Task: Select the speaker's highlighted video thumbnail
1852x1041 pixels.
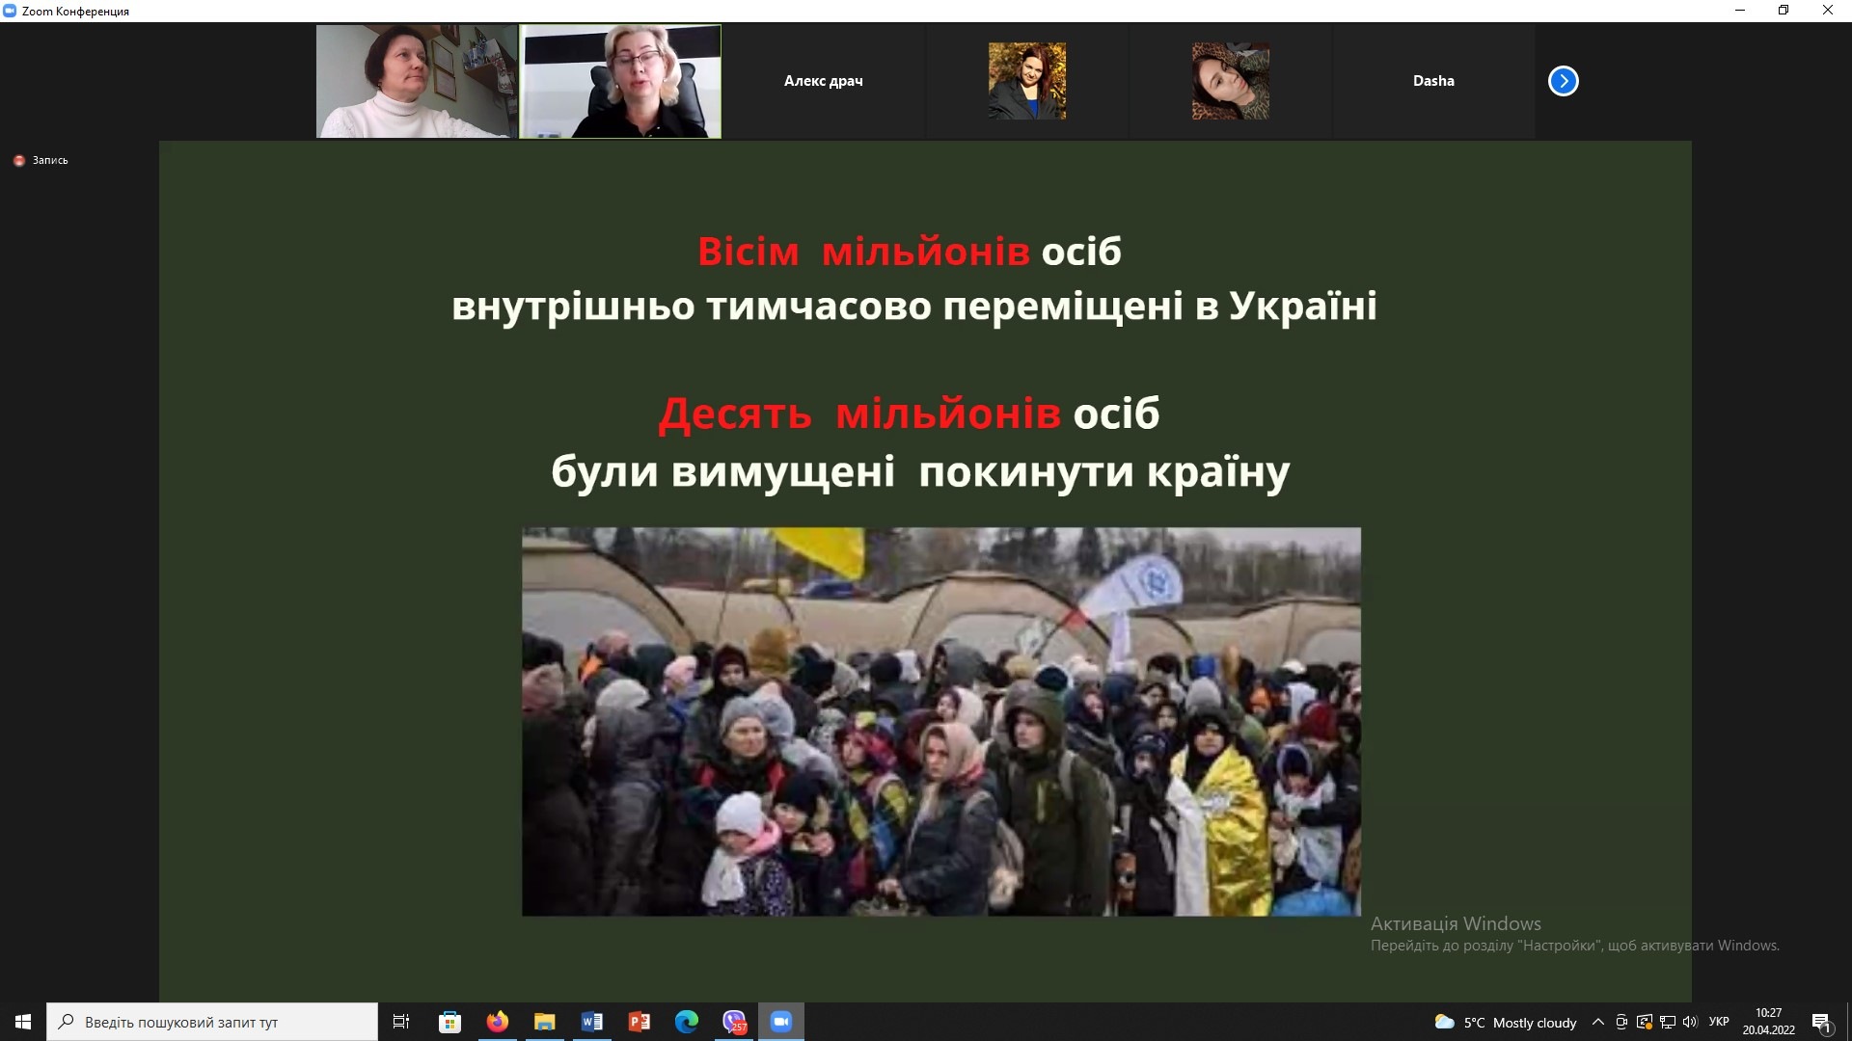Action: pos(620,81)
